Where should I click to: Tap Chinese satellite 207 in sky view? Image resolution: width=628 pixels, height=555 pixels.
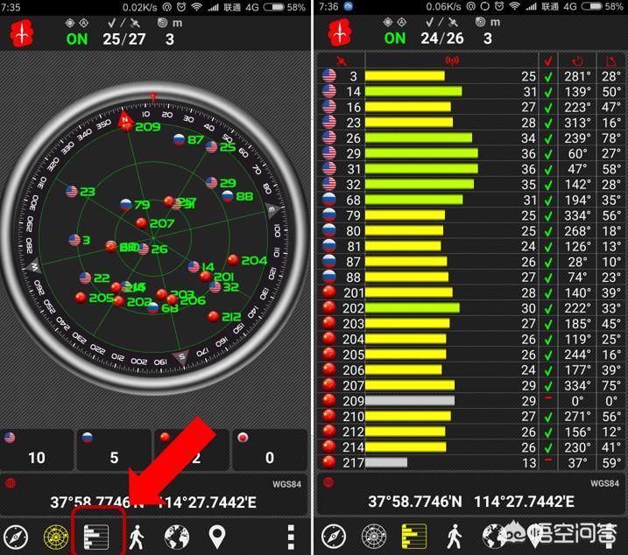click(141, 223)
